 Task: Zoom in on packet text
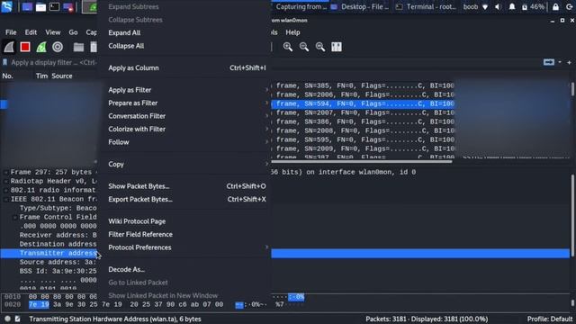pos(288,47)
